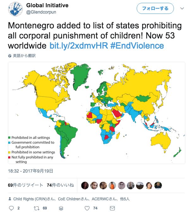190x212 pixels.
Task: Click the tweet timestamp 18:32 - 2017年9月19日
Action: [31, 171]
